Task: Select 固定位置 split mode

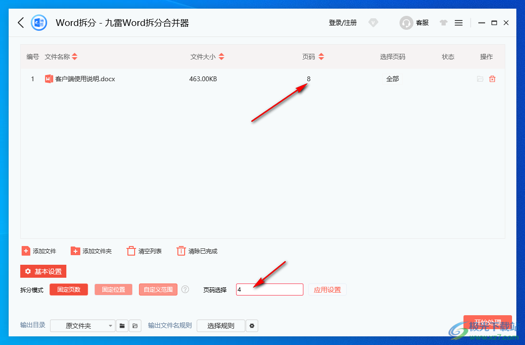Action: [x=113, y=289]
